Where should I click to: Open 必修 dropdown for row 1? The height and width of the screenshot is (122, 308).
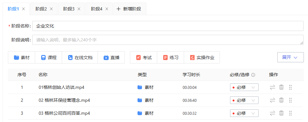(244, 87)
